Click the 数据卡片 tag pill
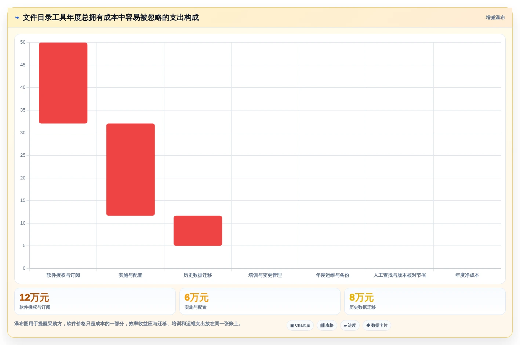The height and width of the screenshot is (345, 520). (x=377, y=326)
